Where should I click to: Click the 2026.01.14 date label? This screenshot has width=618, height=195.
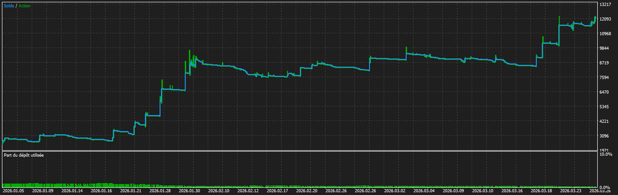click(72, 192)
